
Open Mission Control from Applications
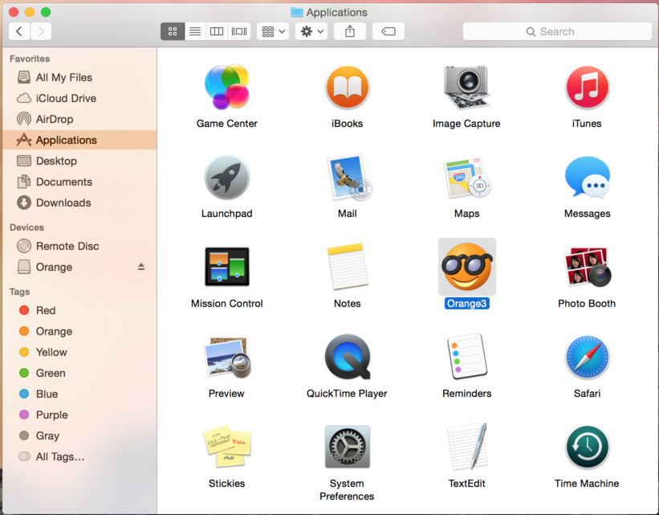(226, 266)
